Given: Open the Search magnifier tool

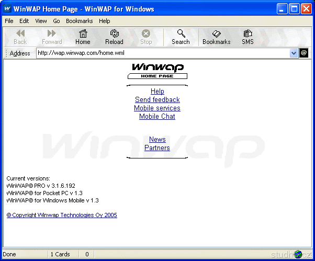Looking at the screenshot, I should coord(181,33).
